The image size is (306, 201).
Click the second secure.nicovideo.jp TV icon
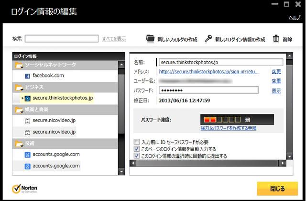coord(28,133)
